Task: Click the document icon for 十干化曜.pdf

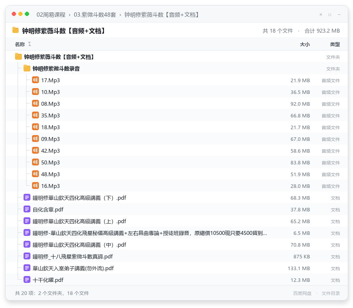Action: click(x=27, y=280)
